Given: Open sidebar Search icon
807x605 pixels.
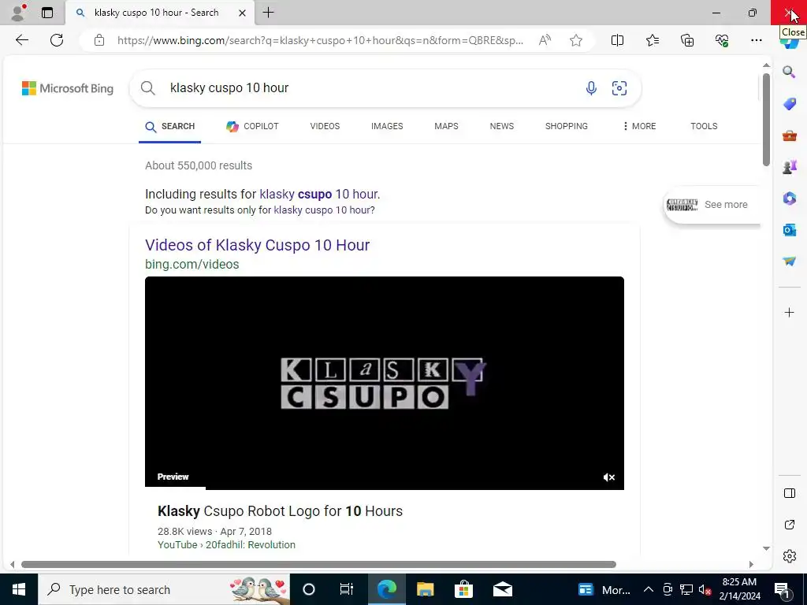Looking at the screenshot, I should 789,72.
